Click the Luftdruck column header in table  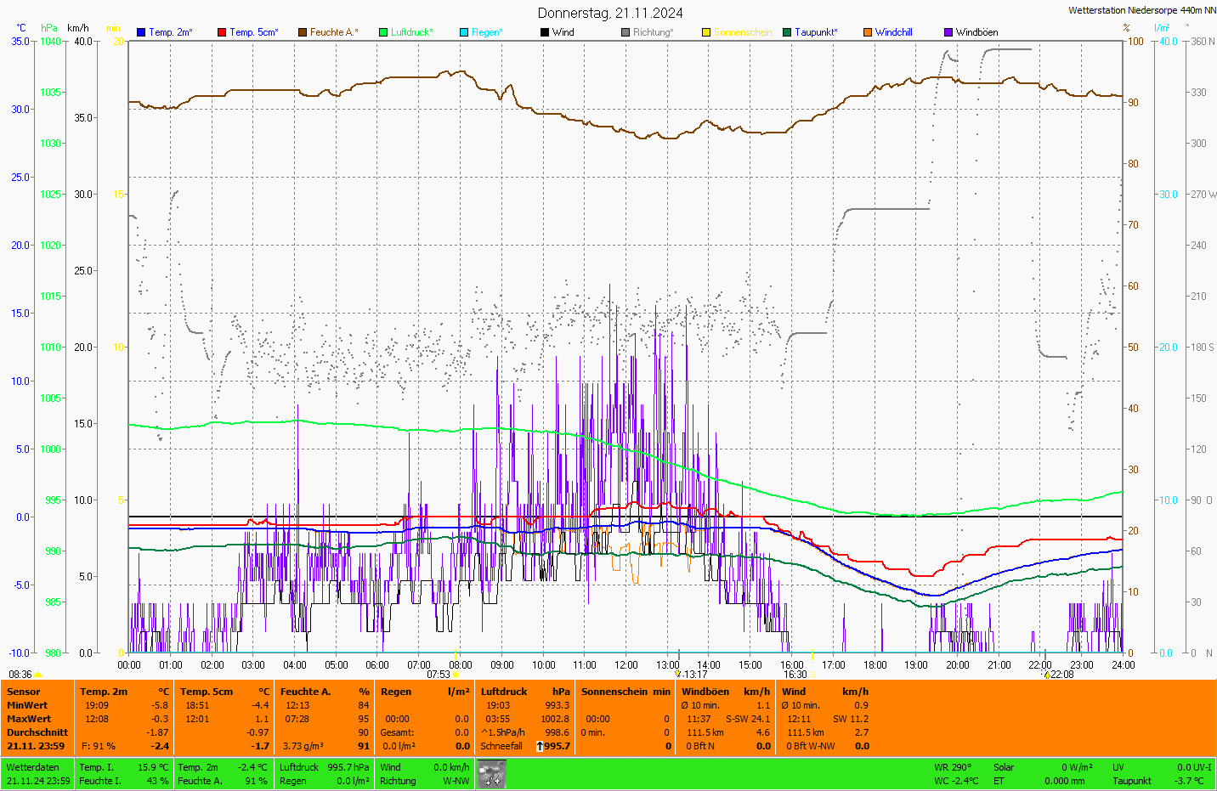(x=504, y=692)
